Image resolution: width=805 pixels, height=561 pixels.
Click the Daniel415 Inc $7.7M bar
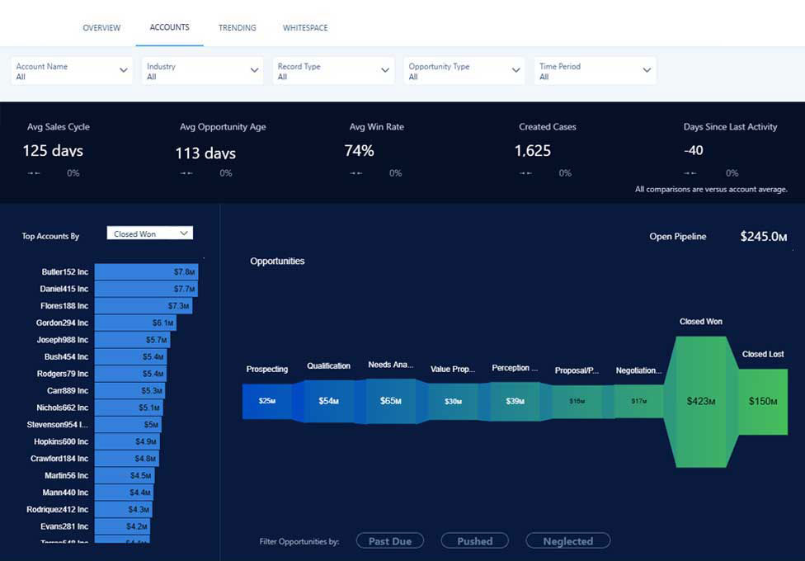pyautogui.click(x=146, y=289)
